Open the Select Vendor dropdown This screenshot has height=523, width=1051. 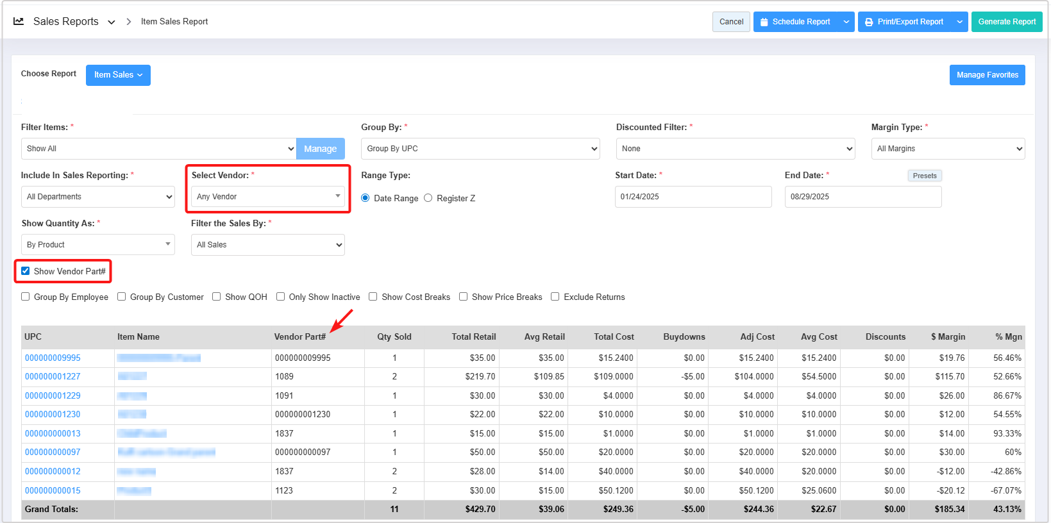[x=267, y=197]
